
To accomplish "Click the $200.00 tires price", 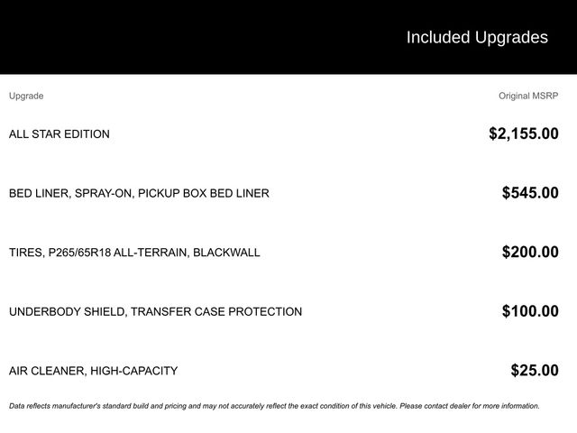I will [x=530, y=253].
